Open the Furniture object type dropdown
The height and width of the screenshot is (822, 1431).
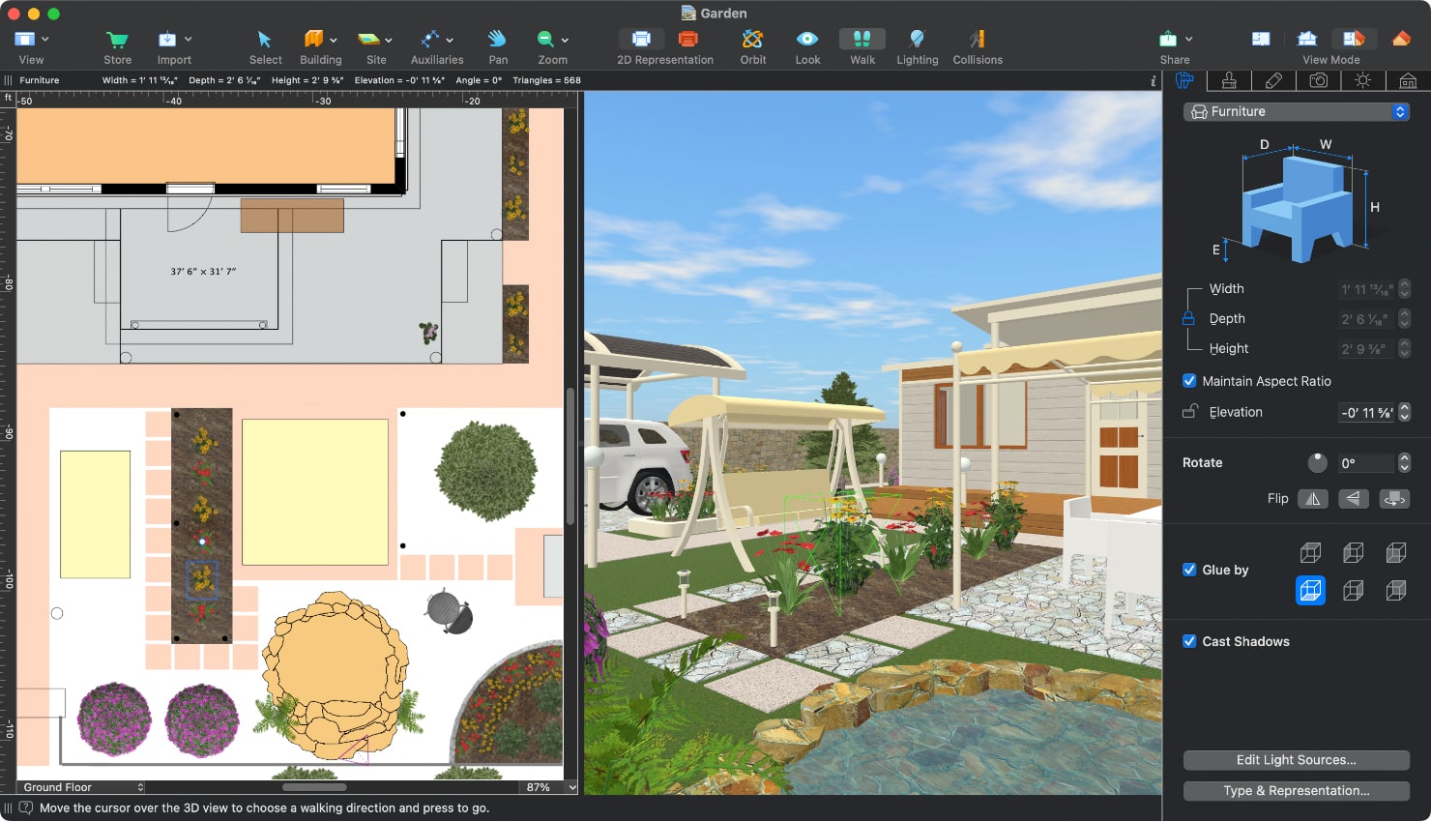(1296, 112)
